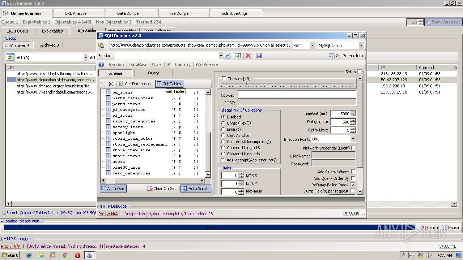The image size is (463, 260).
Task: Enable the Network Credential (Login) checkbox
Action: [x=353, y=148]
